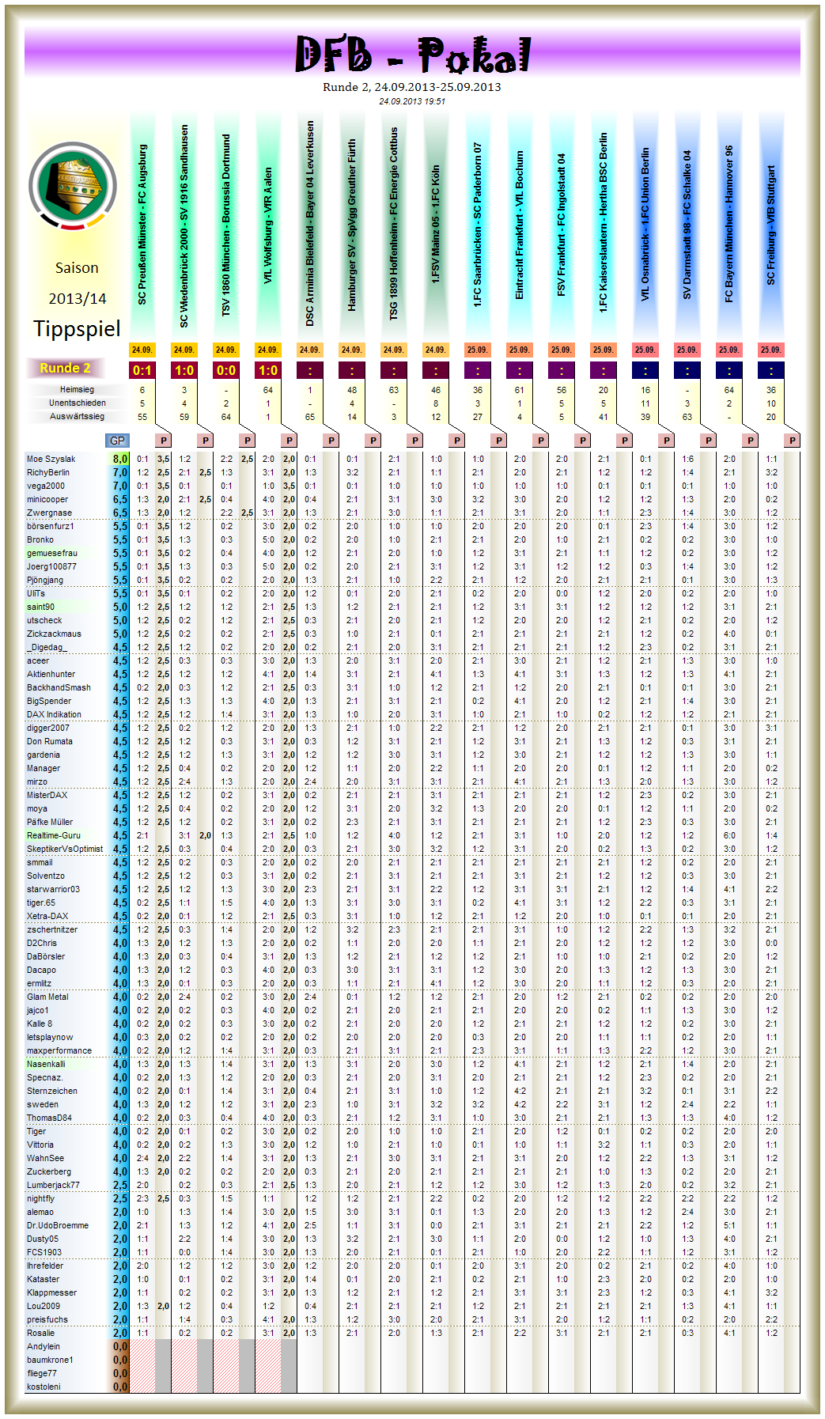This screenshot has height=1419, width=825.
Task: Select the Unentschieden row label
Action: [x=77, y=403]
